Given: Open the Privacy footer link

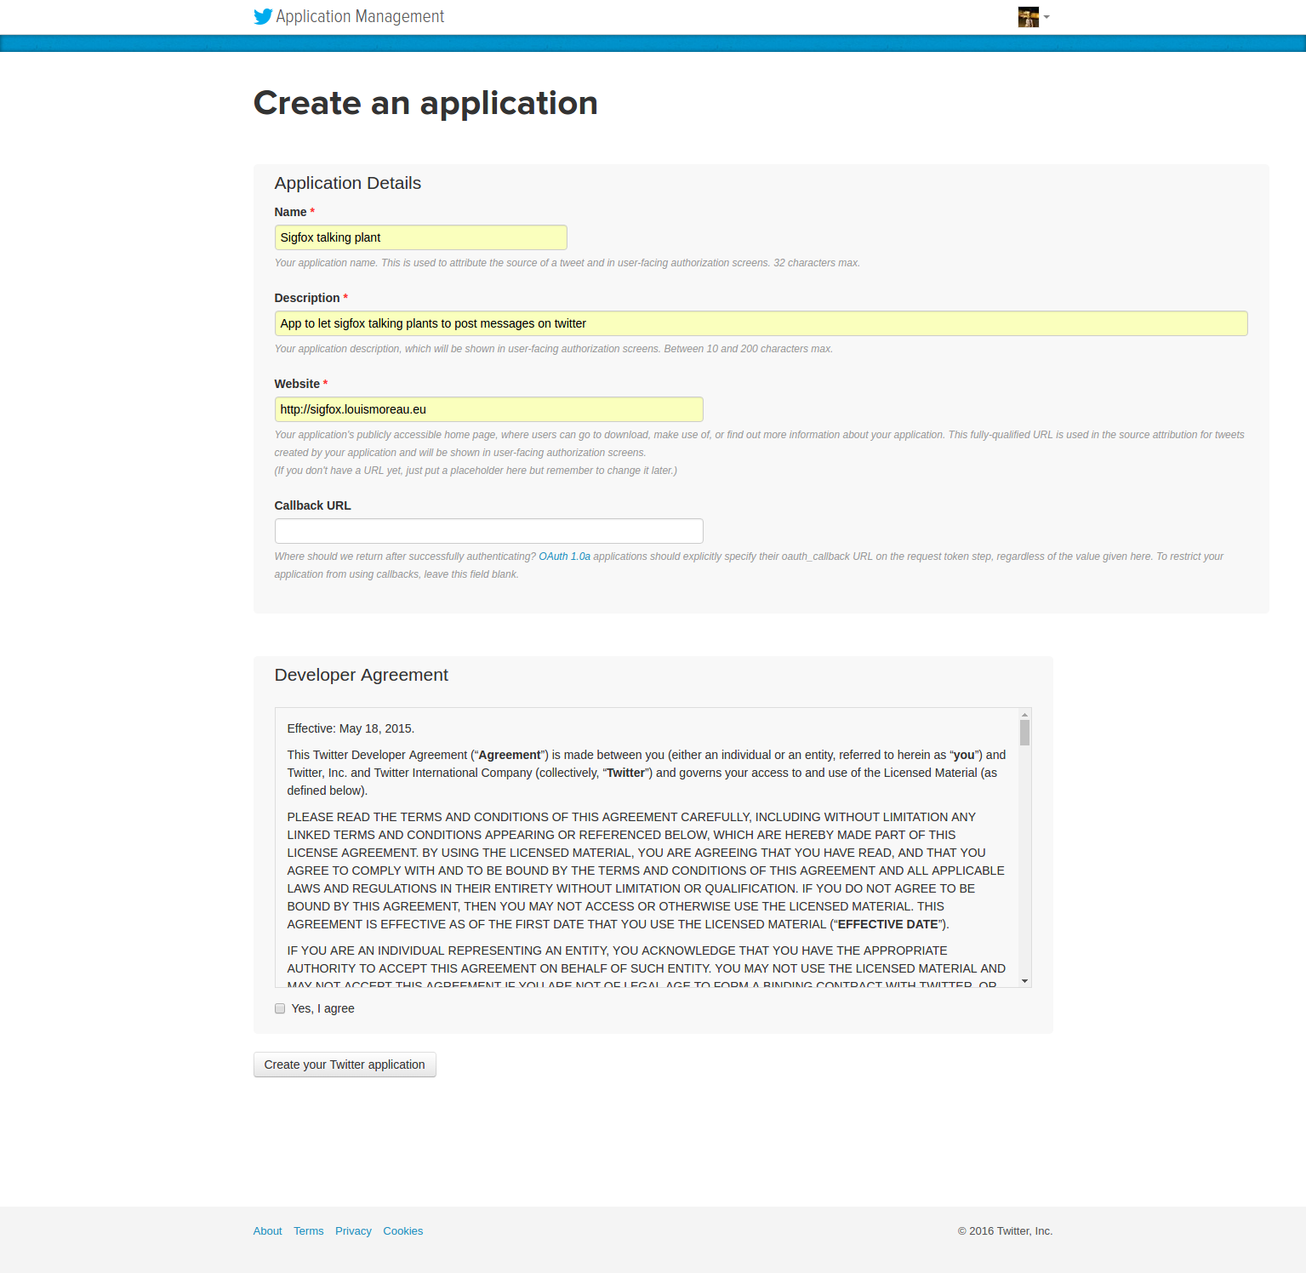Looking at the screenshot, I should pyautogui.click(x=353, y=1231).
